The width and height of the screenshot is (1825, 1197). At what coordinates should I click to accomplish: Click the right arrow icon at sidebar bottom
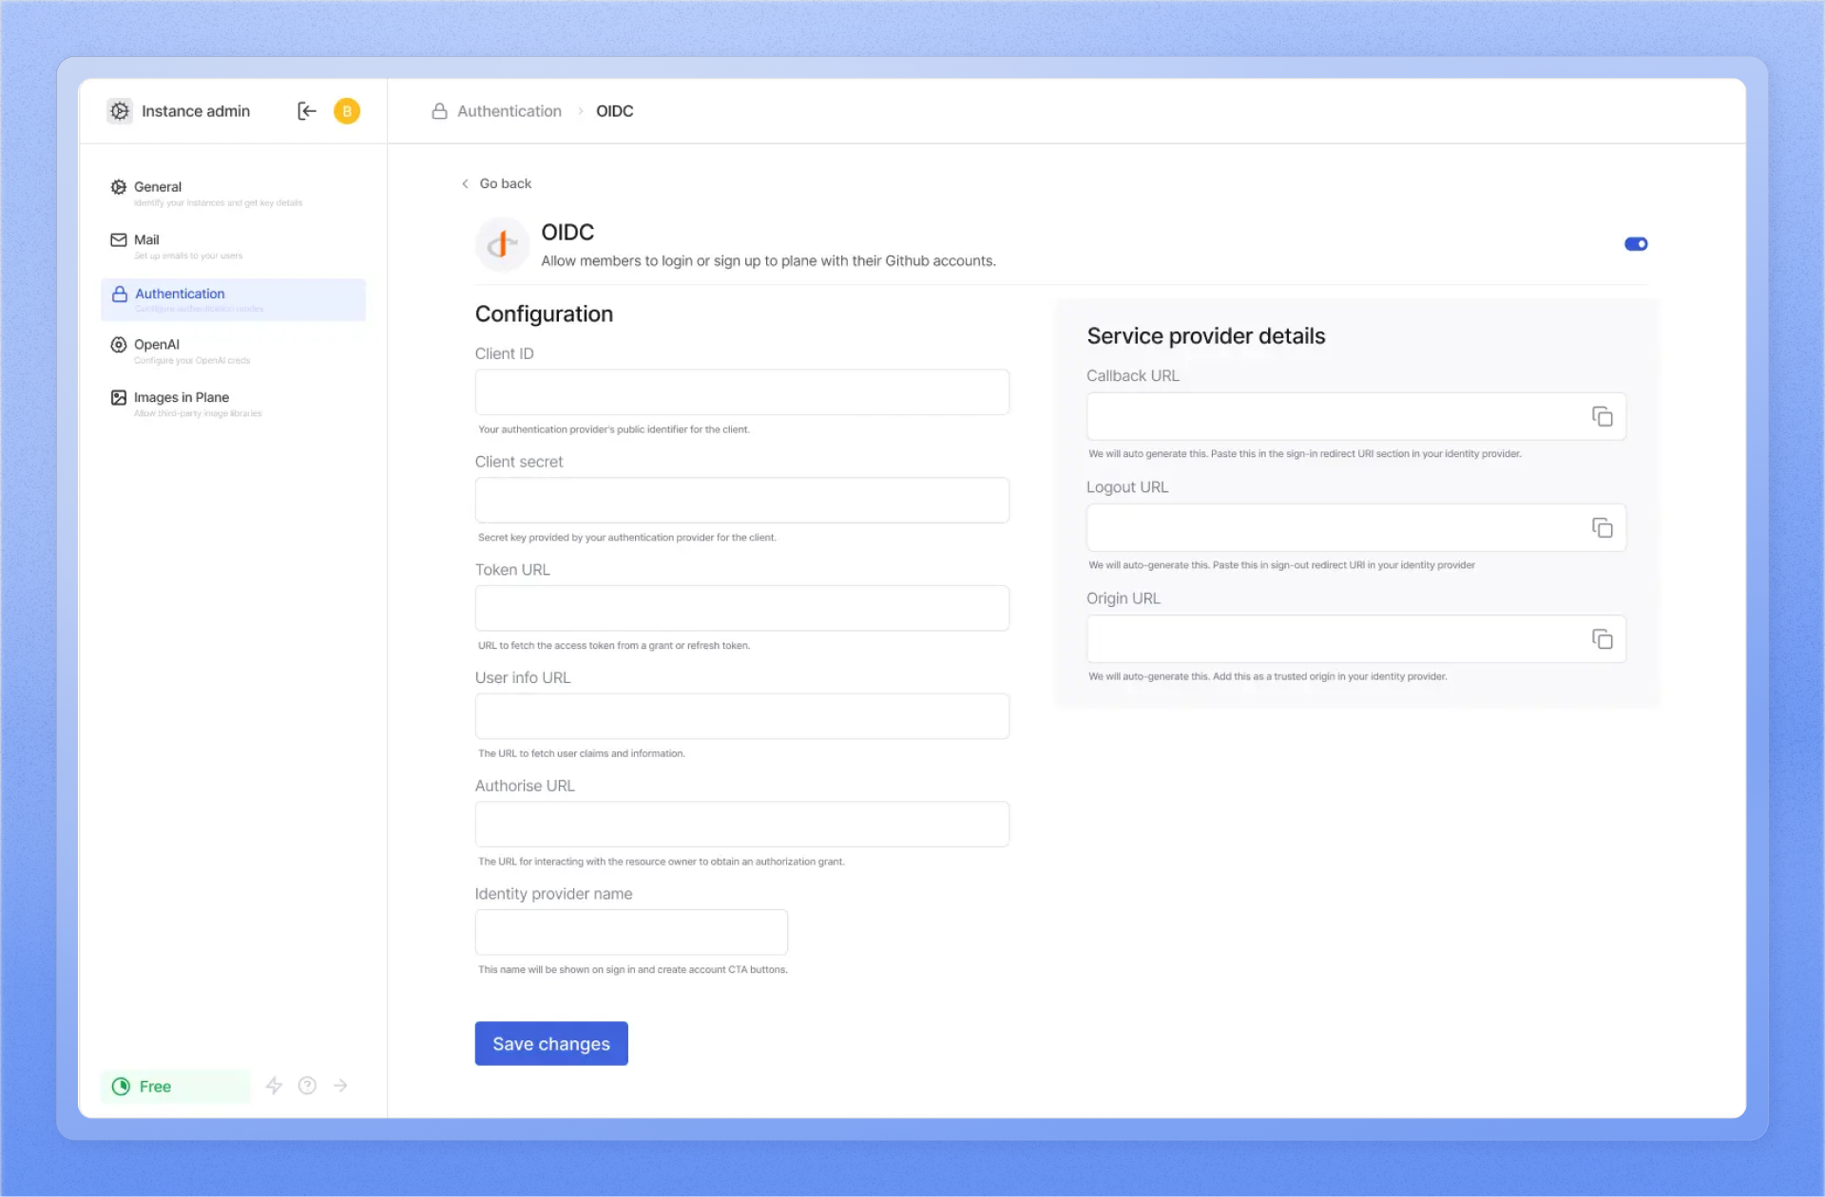pyautogui.click(x=340, y=1085)
